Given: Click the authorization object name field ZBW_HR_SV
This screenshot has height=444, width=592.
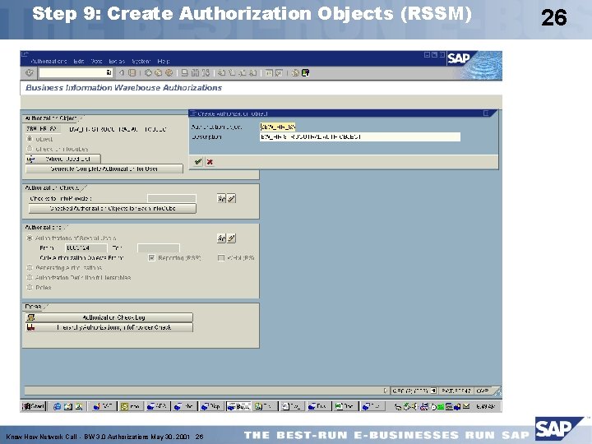Looking at the screenshot, I should click(43, 129).
